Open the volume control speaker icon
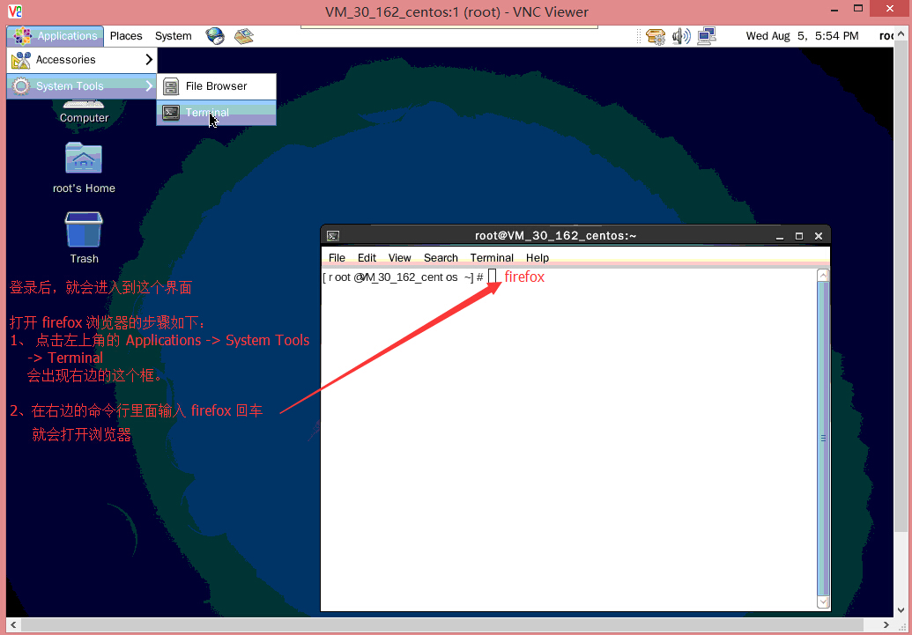Screen dimensions: 912x635 click(x=680, y=36)
